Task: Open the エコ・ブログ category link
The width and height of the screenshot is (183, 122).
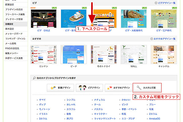Action: click(128, 119)
